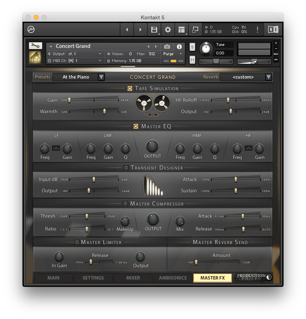Click the tape reel graphic
306x319 pixels.
tap(153, 105)
